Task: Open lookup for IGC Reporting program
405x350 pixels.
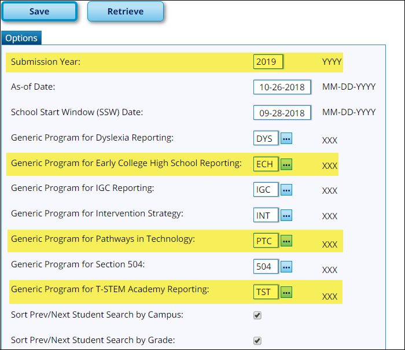Action: point(286,189)
